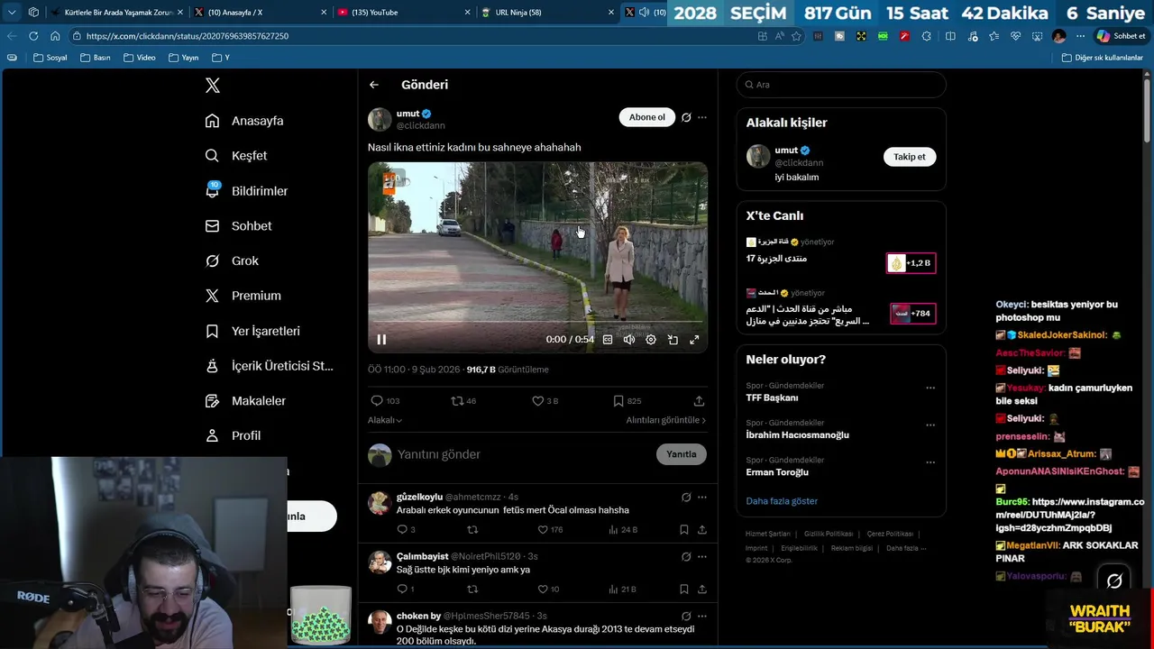Toggle picture-in-picture mode on video
The image size is (1154, 649).
(673, 340)
